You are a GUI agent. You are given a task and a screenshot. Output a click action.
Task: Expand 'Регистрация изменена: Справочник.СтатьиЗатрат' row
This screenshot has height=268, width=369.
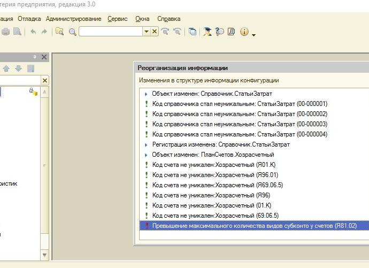point(146,145)
